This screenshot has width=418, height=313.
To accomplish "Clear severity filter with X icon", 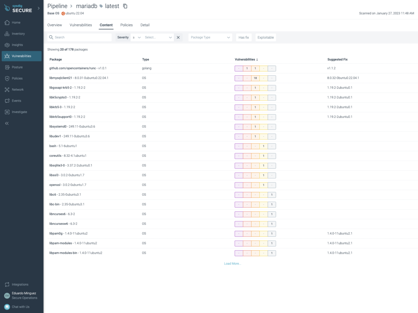I will [x=178, y=37].
